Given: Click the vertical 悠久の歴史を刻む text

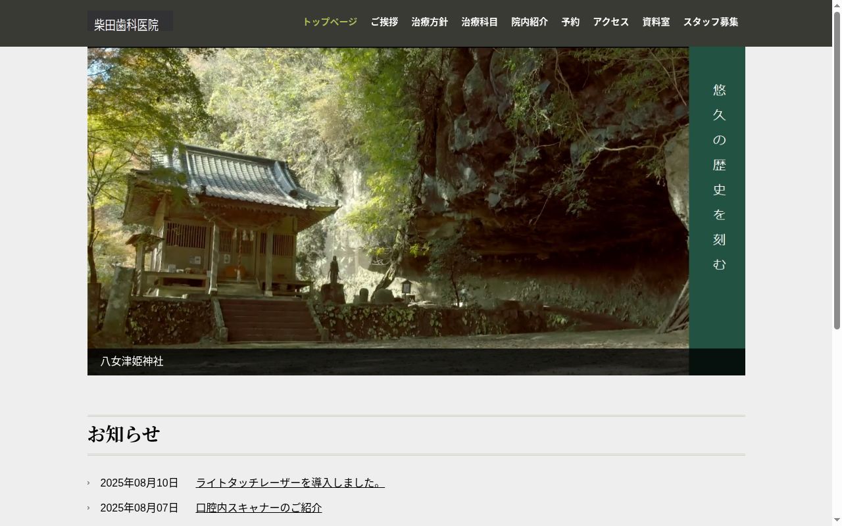Looking at the screenshot, I should (720, 177).
